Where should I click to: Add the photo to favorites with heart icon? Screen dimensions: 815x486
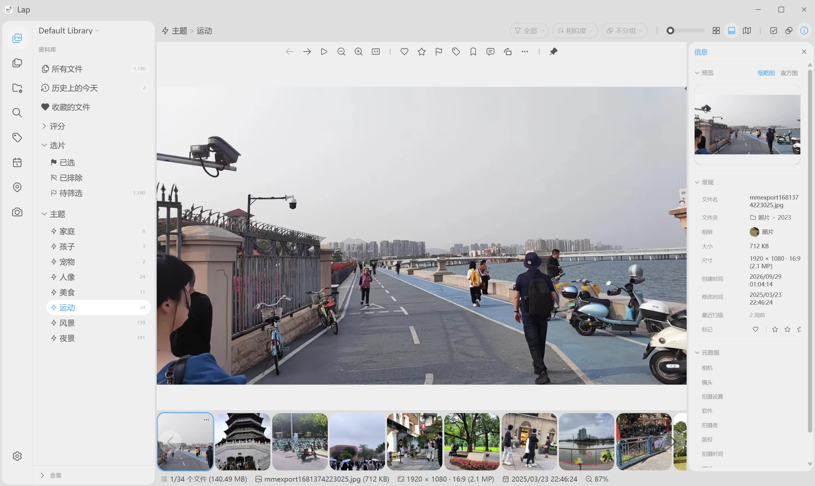tap(404, 52)
